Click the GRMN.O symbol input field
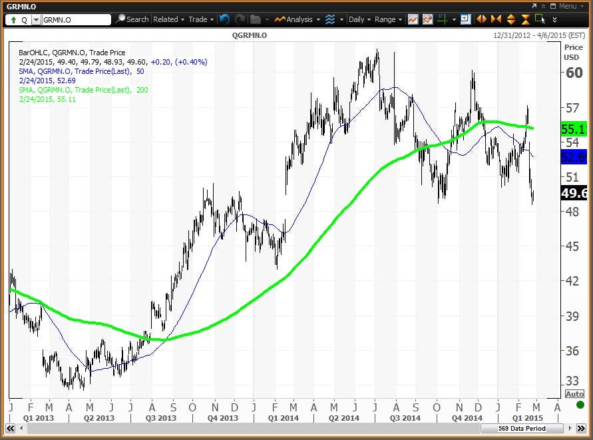The width and height of the screenshot is (593, 440). point(75,20)
